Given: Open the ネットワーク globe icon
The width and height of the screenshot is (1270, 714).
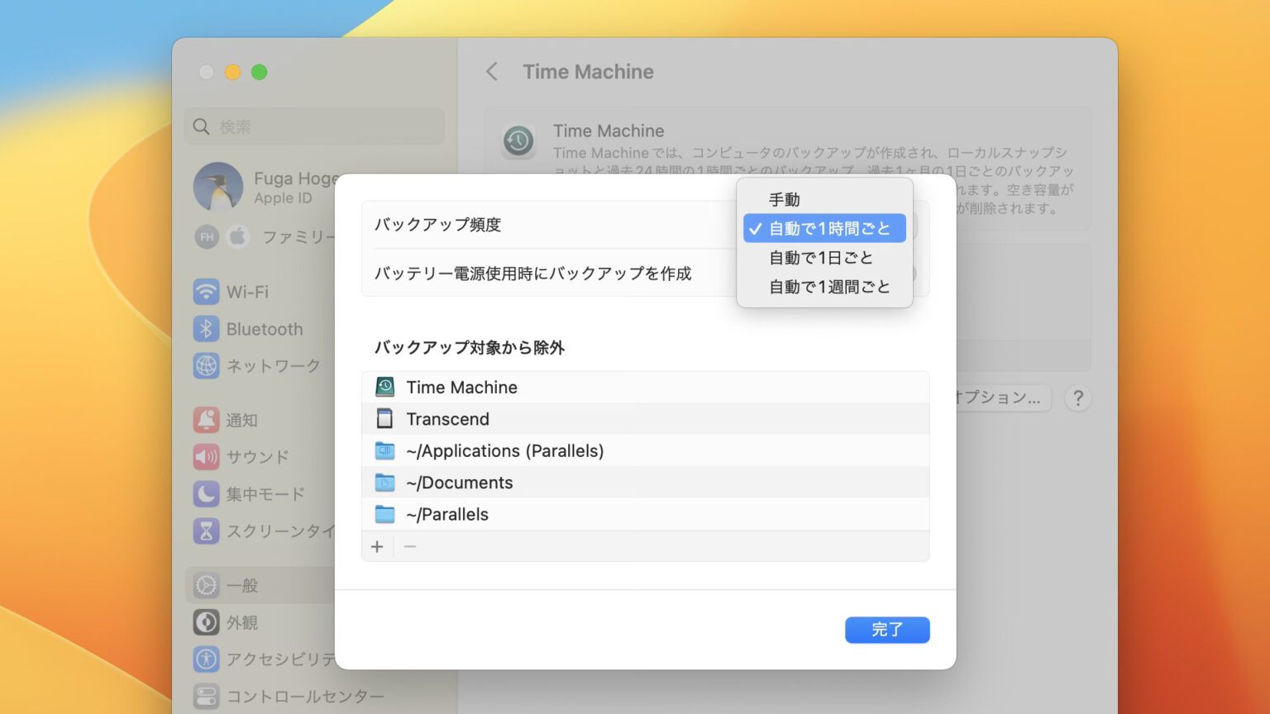Looking at the screenshot, I should point(206,365).
